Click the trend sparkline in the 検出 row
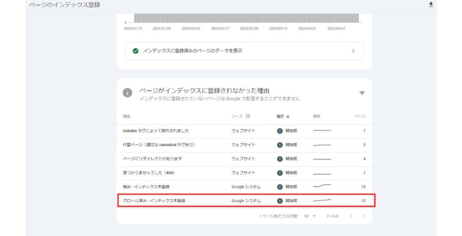Screen dimensions: 462x236 click(x=322, y=186)
